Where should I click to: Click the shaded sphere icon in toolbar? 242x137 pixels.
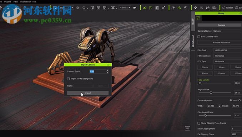[x=186, y=8]
